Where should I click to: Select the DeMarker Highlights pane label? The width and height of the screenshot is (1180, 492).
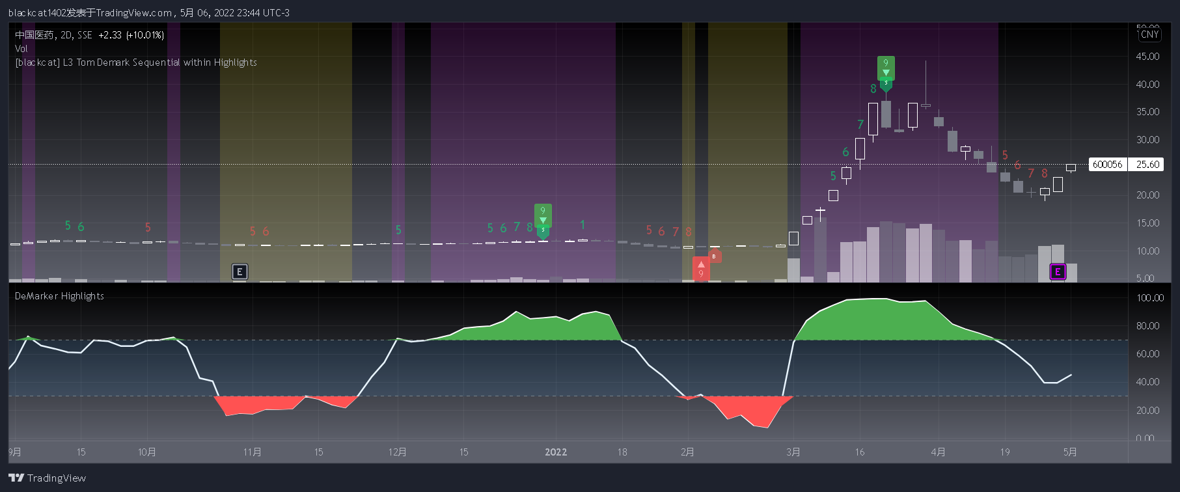59,296
